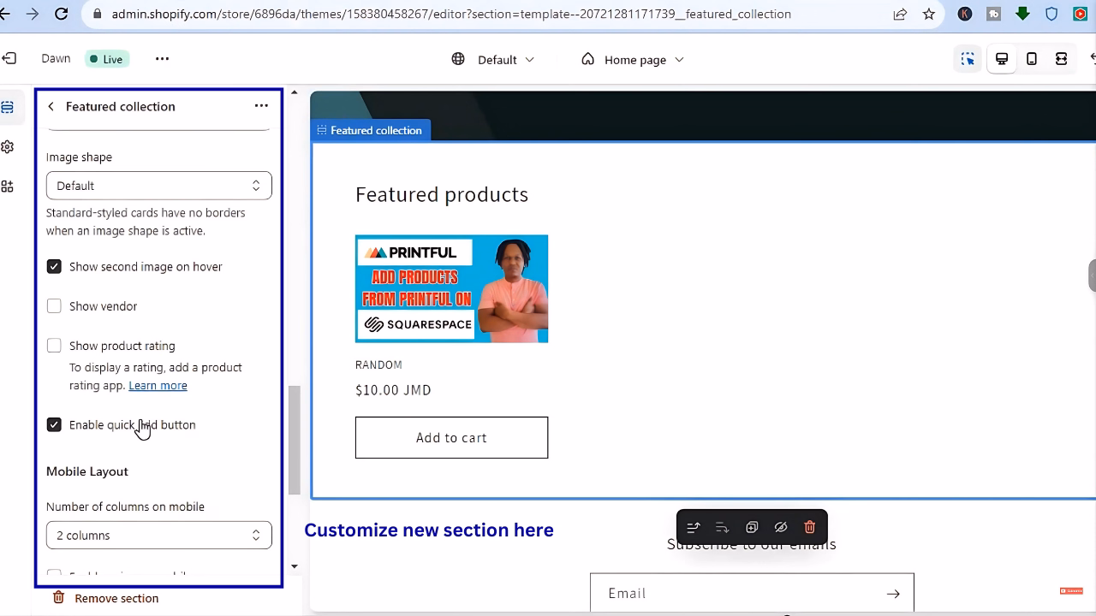Click Add to cart in preview

click(x=451, y=437)
